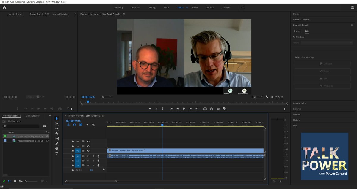The width and height of the screenshot is (357, 189).
Task: Click the Extract button
Action: [211, 109]
